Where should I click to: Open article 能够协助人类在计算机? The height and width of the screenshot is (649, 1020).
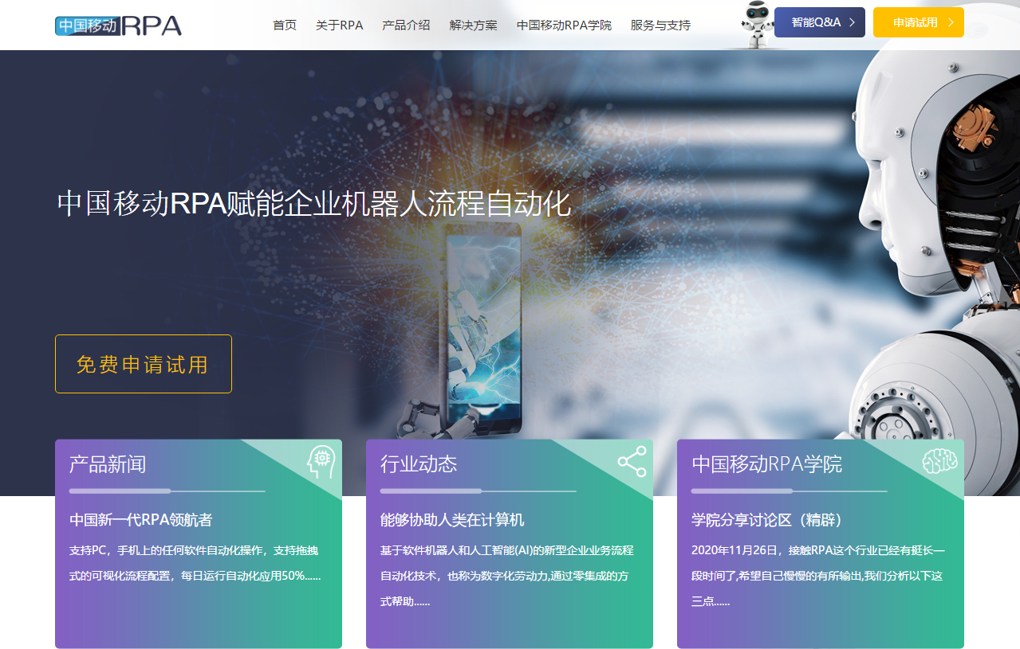(x=452, y=520)
